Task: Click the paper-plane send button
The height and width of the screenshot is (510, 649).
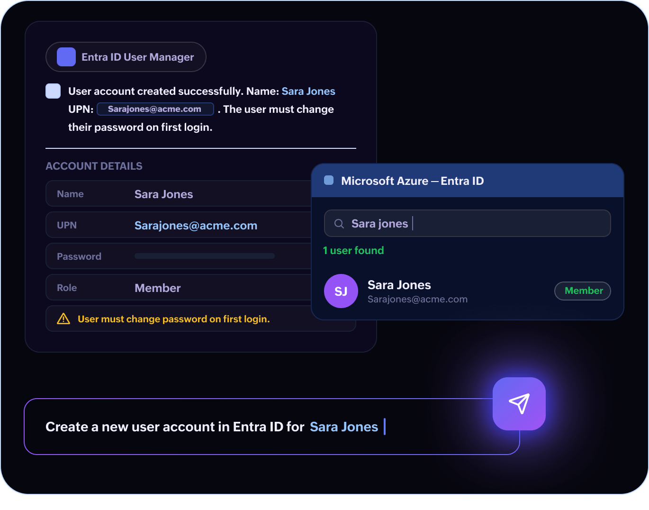Action: 519,404
